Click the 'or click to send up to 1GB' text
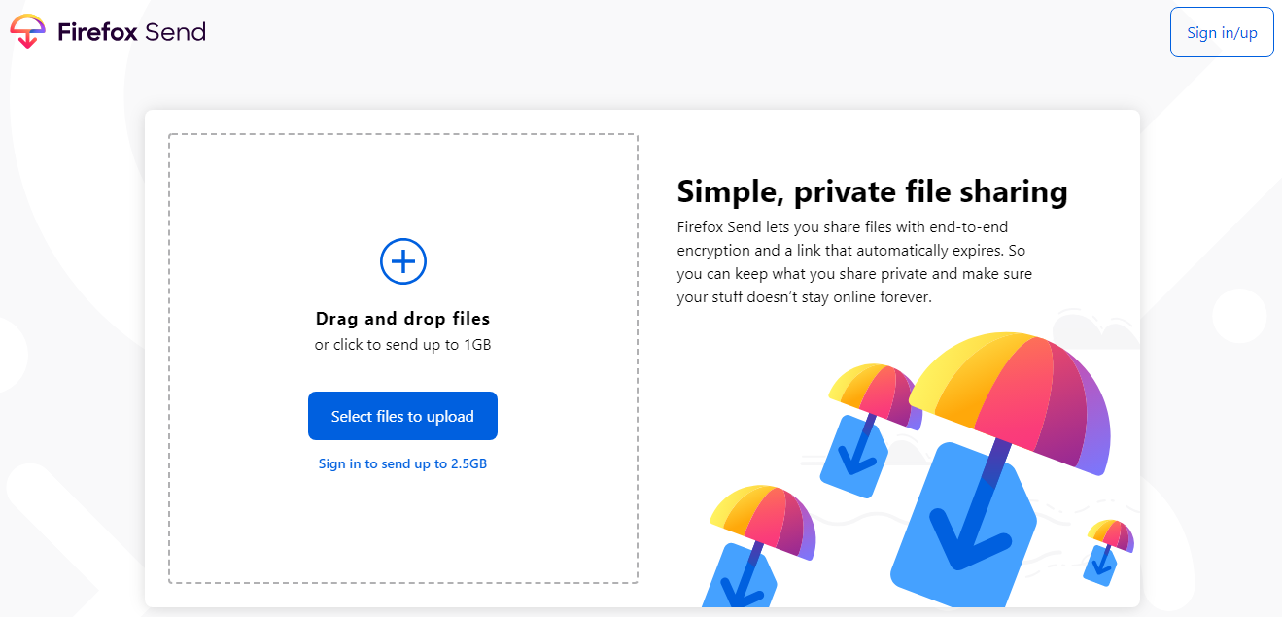The image size is (1282, 617). point(402,345)
